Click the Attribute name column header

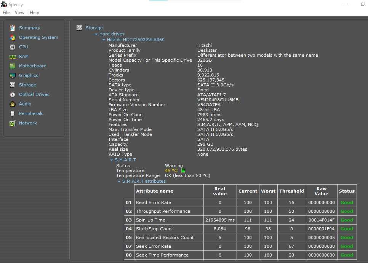click(x=169, y=191)
